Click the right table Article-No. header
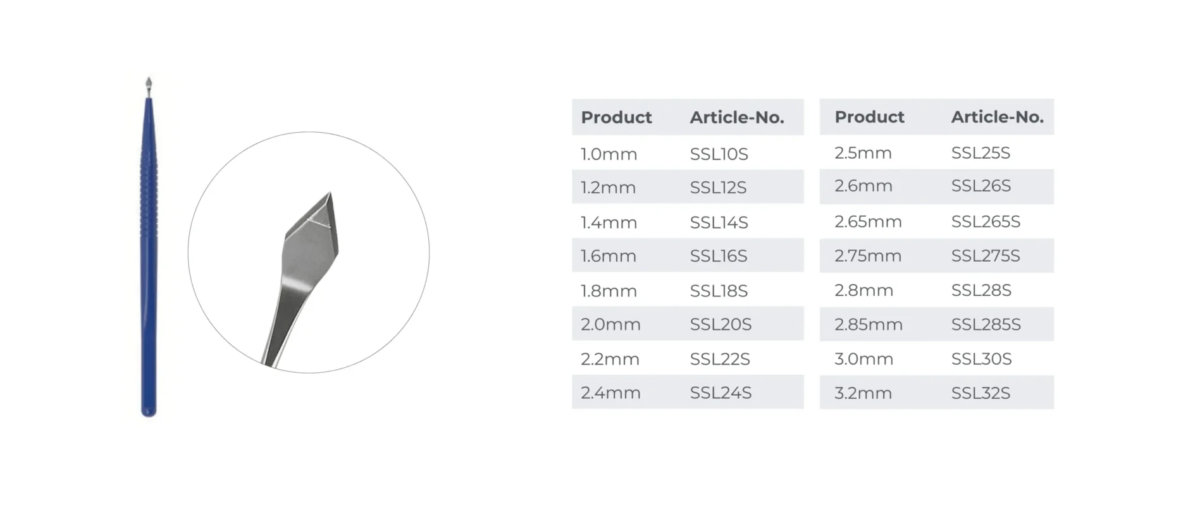The height and width of the screenshot is (505, 1188). coord(998,117)
